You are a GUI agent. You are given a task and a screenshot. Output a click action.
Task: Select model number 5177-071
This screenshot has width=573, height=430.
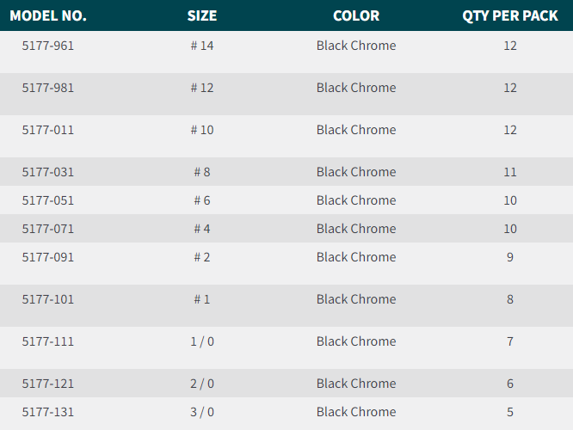pyautogui.click(x=48, y=229)
